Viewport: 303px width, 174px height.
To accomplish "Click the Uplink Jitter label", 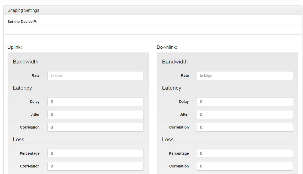I will coord(35,114).
